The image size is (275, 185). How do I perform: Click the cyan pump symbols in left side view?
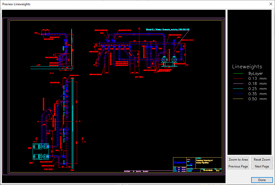[169, 60]
